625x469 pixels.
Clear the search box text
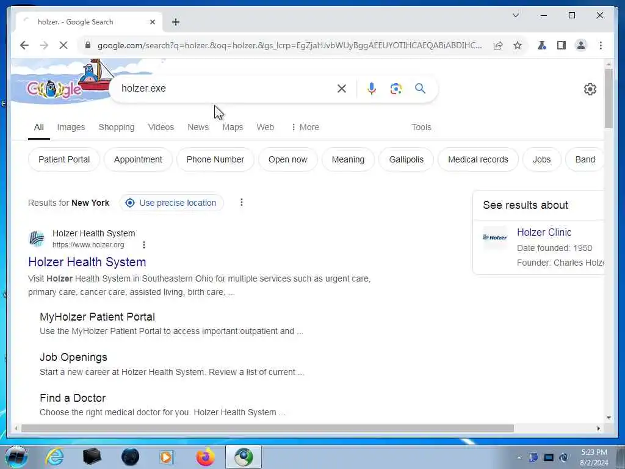tap(342, 89)
